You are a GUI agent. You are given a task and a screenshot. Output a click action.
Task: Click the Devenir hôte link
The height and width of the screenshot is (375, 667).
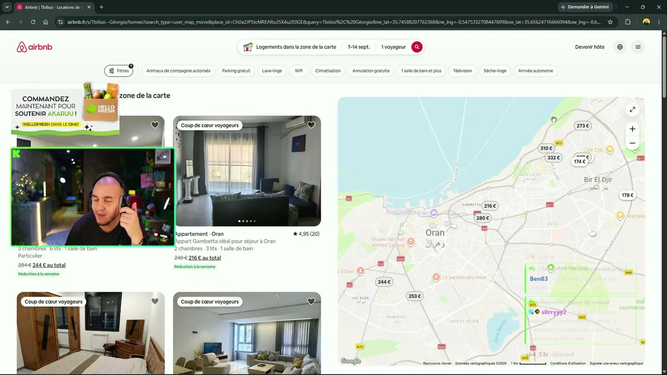coord(590,47)
